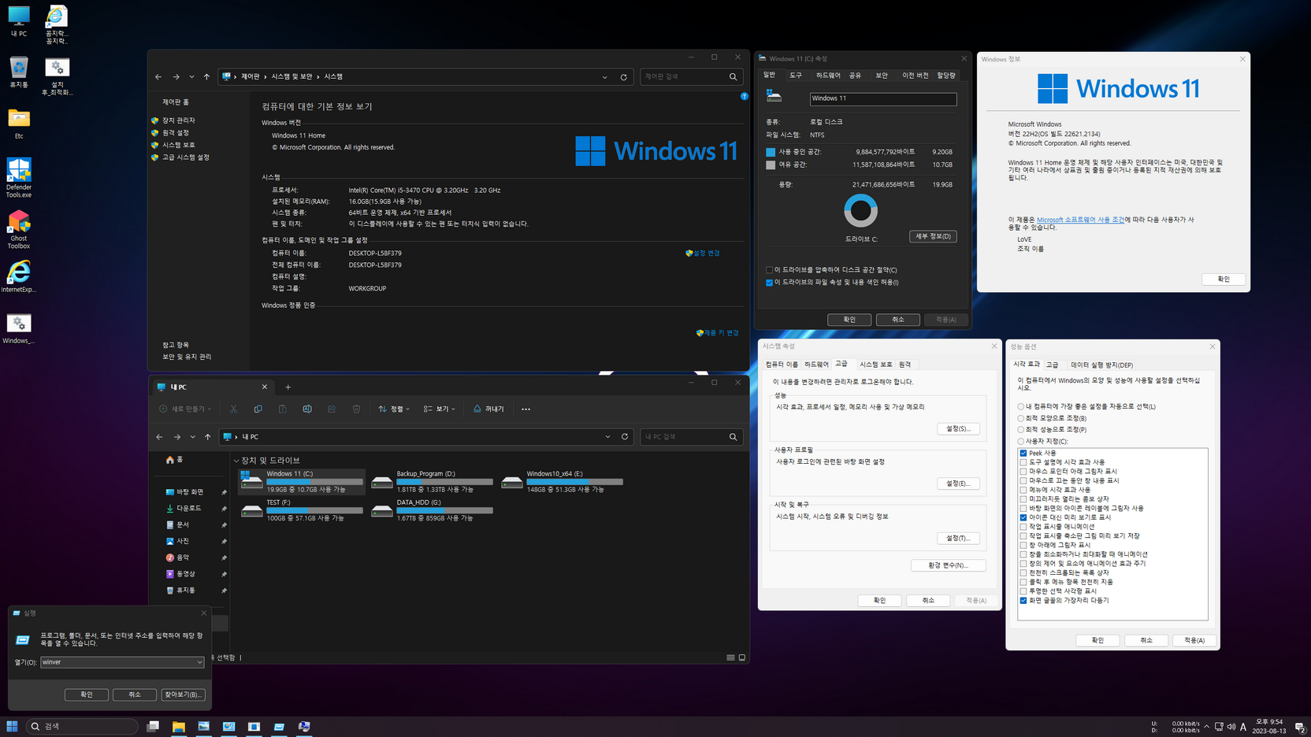The width and height of the screenshot is (1311, 737).
Task: Select the Backup_Program (D:) drive
Action: click(x=433, y=481)
